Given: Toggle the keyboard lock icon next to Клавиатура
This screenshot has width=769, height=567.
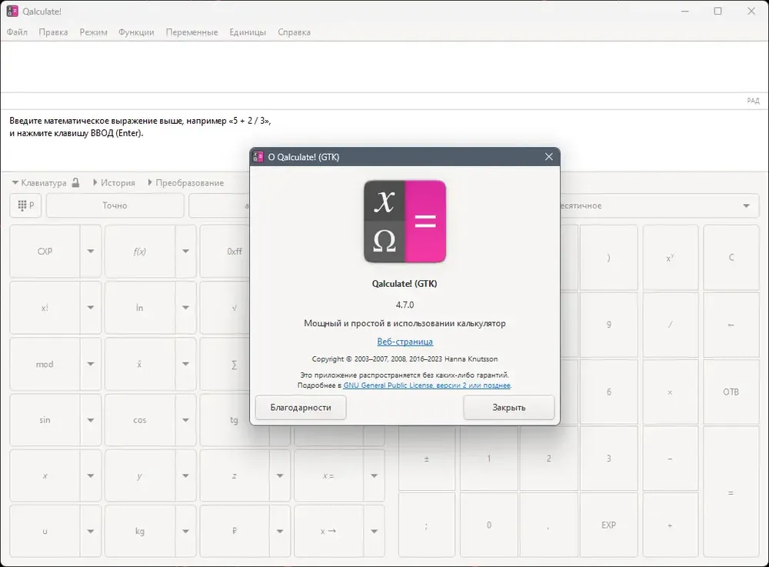Looking at the screenshot, I should point(75,183).
